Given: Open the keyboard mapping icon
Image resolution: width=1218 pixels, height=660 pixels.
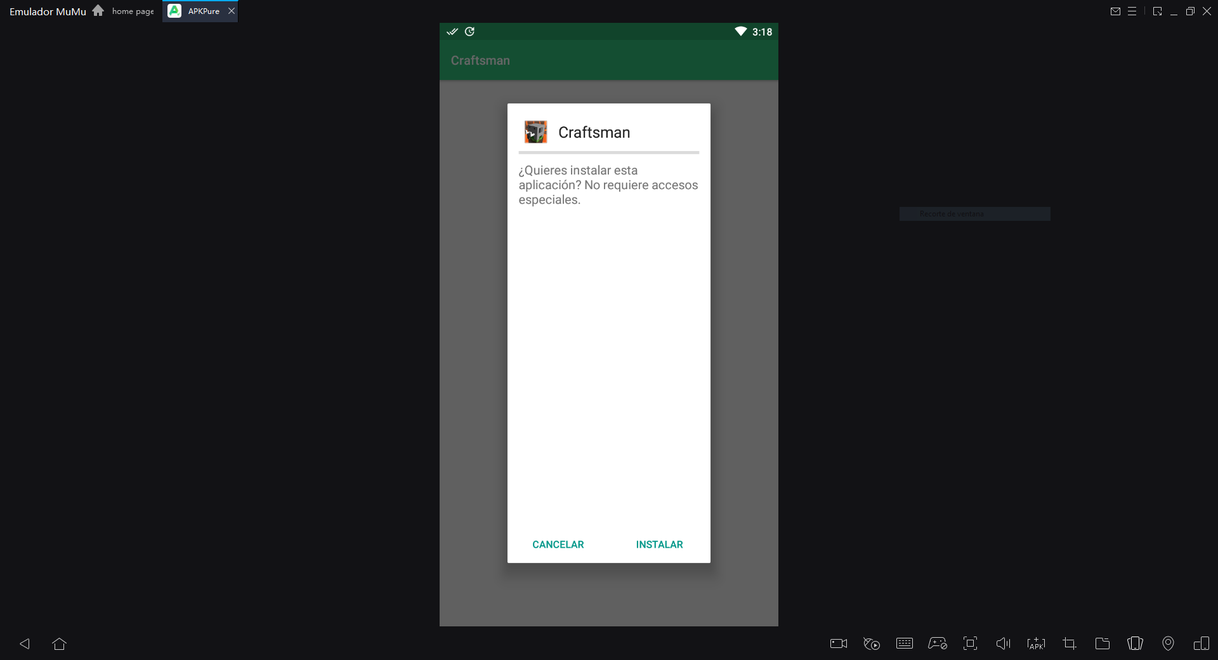Looking at the screenshot, I should tap(905, 643).
